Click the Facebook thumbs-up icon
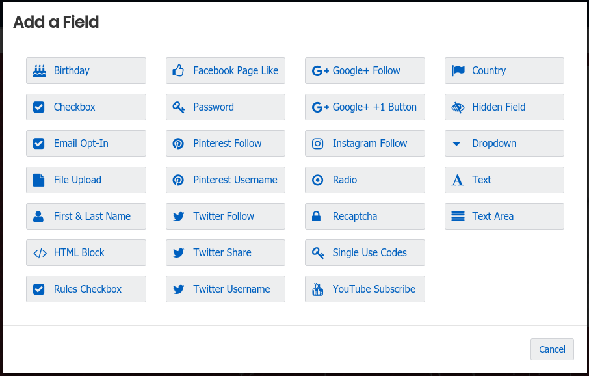Image resolution: width=589 pixels, height=376 pixels. 179,71
